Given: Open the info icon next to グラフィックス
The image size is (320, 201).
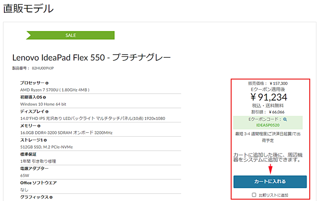Looking at the screenshot, I should click(x=51, y=197).
